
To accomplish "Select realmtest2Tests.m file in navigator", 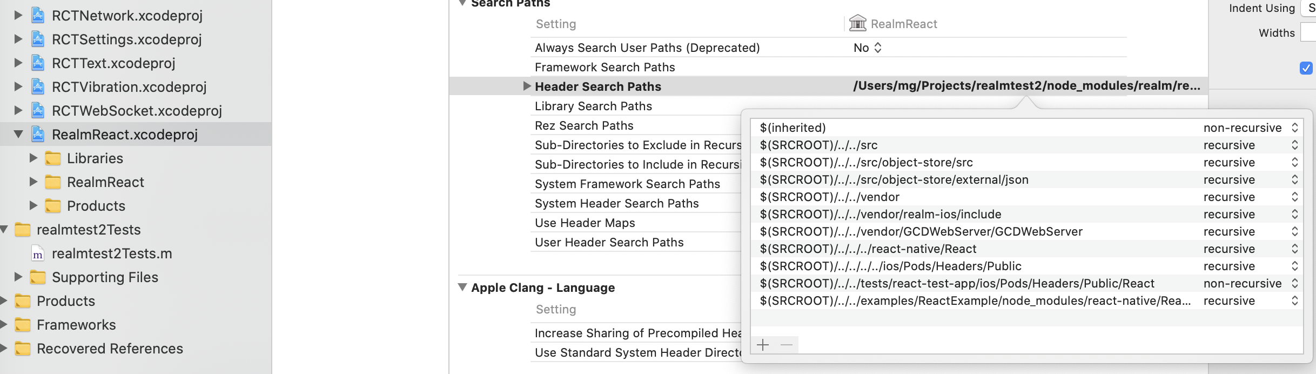I will tap(112, 253).
